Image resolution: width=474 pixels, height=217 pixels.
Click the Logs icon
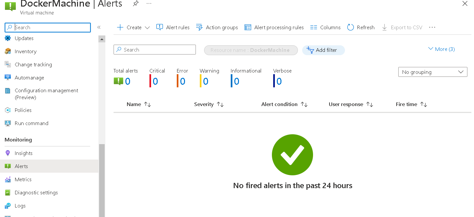tap(8, 206)
